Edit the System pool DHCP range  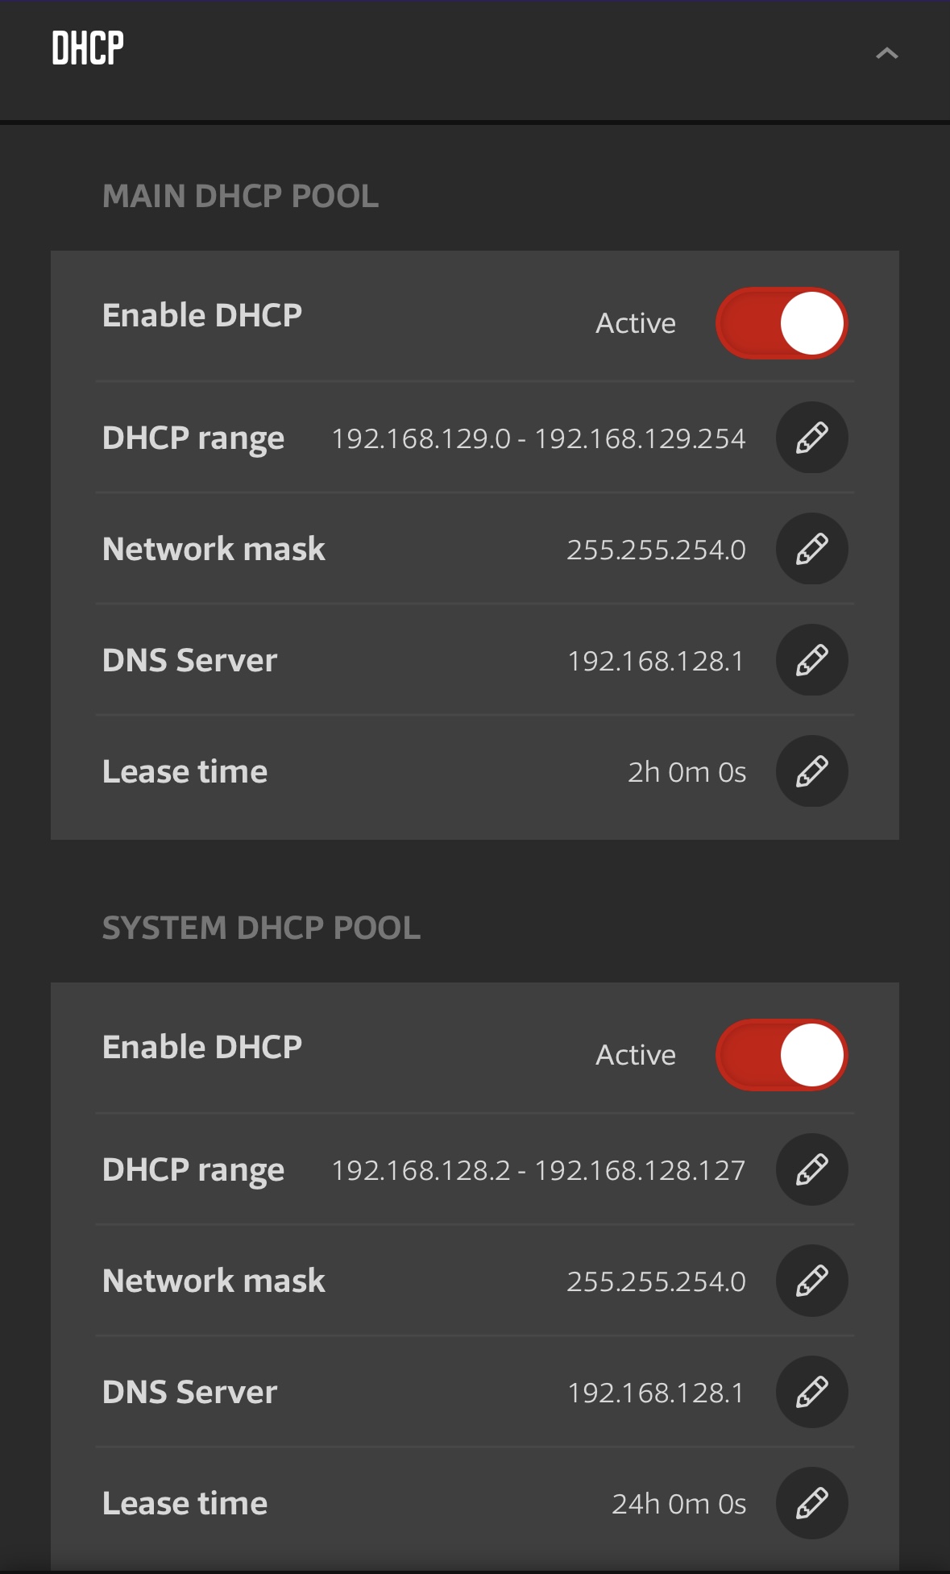(x=811, y=1169)
